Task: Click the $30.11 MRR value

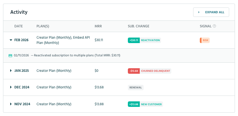Action: coord(99,40)
